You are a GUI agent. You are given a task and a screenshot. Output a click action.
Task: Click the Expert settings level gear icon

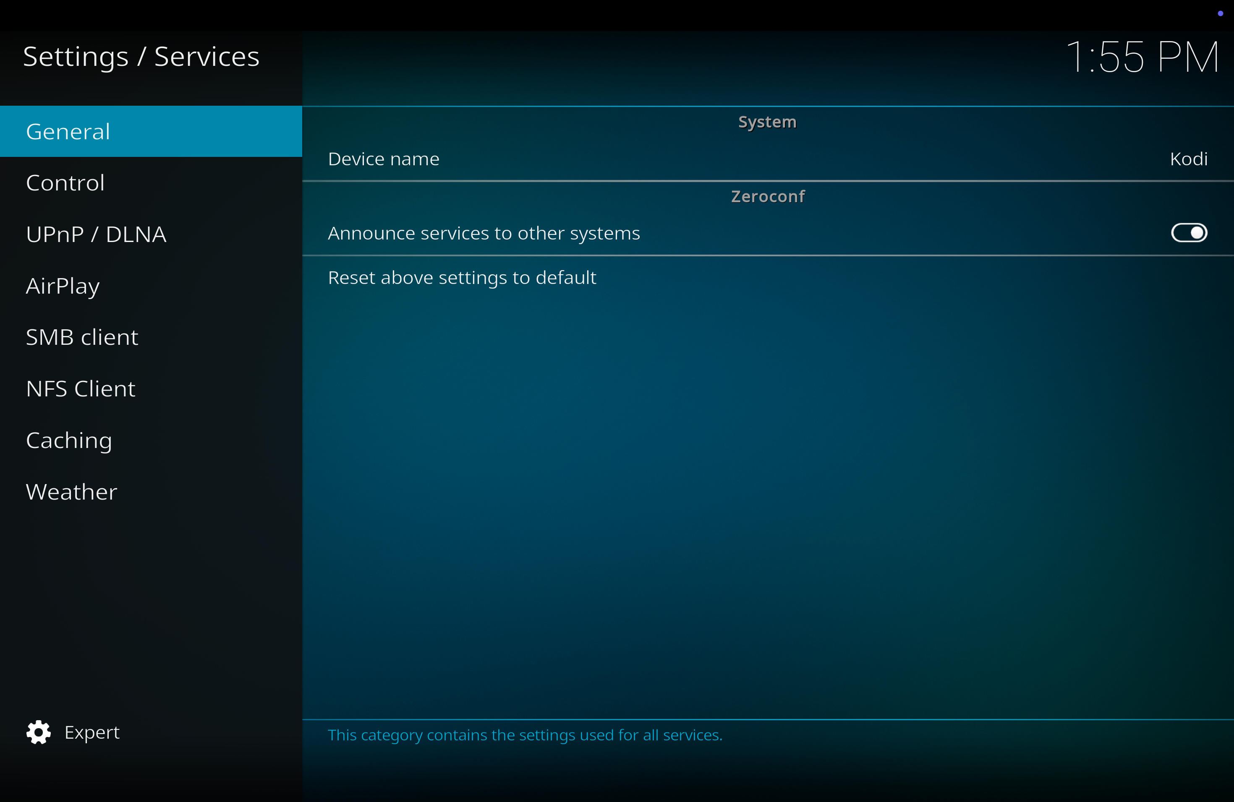tap(38, 732)
